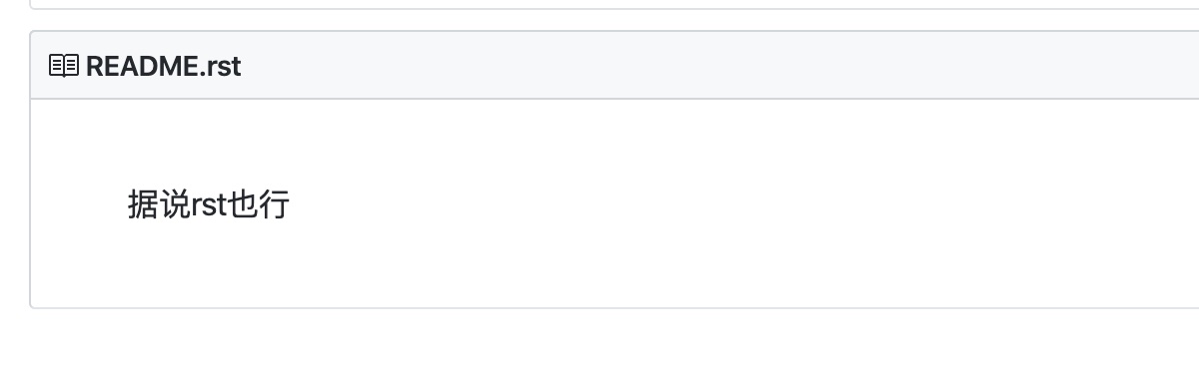Click whitespace right of 据说rst也行 text
The height and width of the screenshot is (377, 1199).
tap(699, 204)
